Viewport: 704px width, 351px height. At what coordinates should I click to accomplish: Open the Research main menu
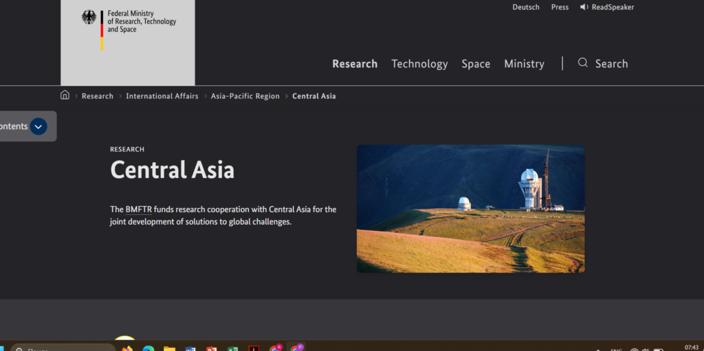click(355, 64)
